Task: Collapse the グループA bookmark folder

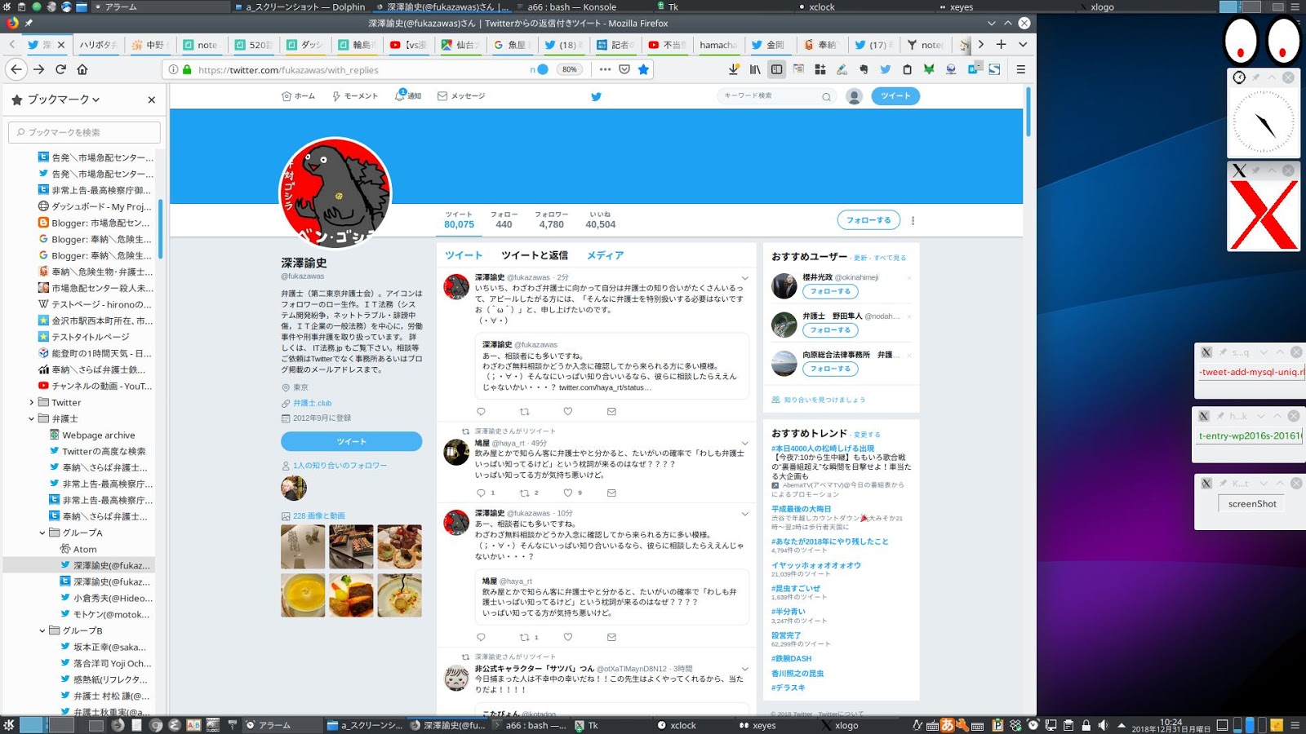Action: (42, 533)
